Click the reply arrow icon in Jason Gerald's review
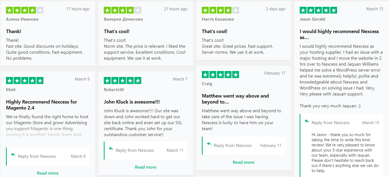The width and height of the screenshot is (389, 177). click(307, 121)
